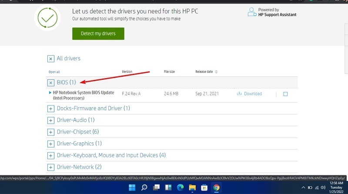Viewport: 348px width, 194px height.
Task: Click the HP Support Assistant icon
Action: tap(252, 12)
